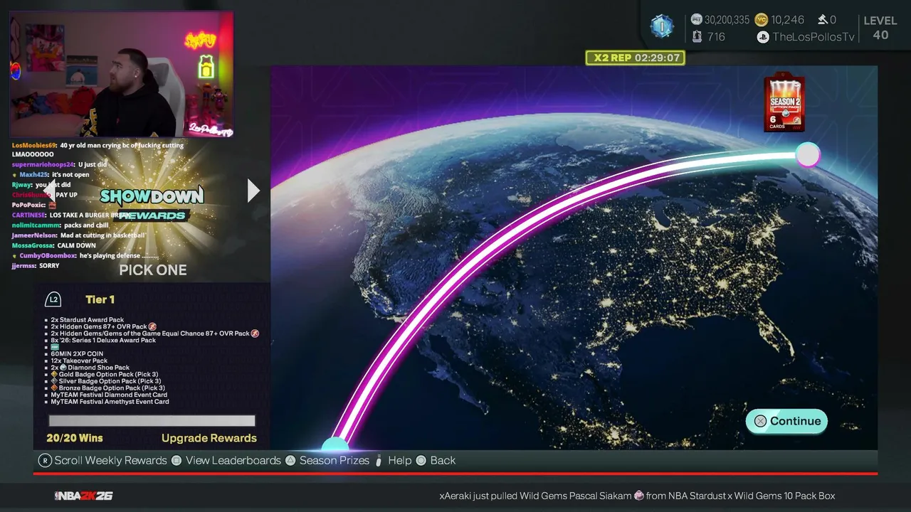Viewport: 911px width, 512px height.
Task: Click the Wild Gems icon in the ticker
Action: tap(639, 496)
